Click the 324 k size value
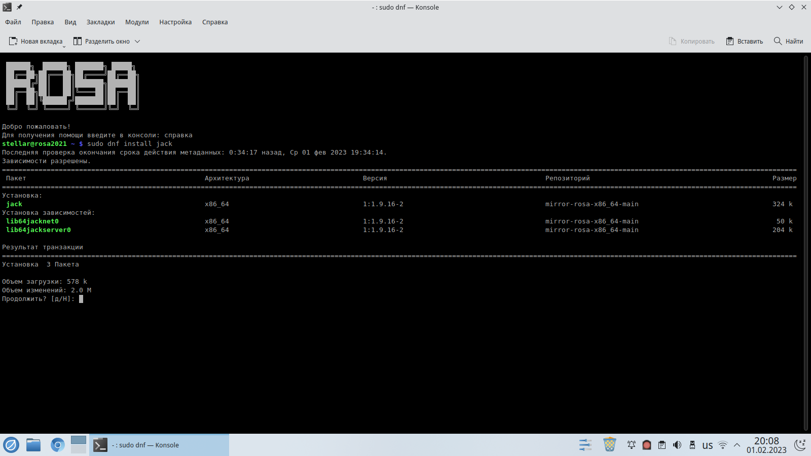The height and width of the screenshot is (456, 811). click(x=783, y=204)
